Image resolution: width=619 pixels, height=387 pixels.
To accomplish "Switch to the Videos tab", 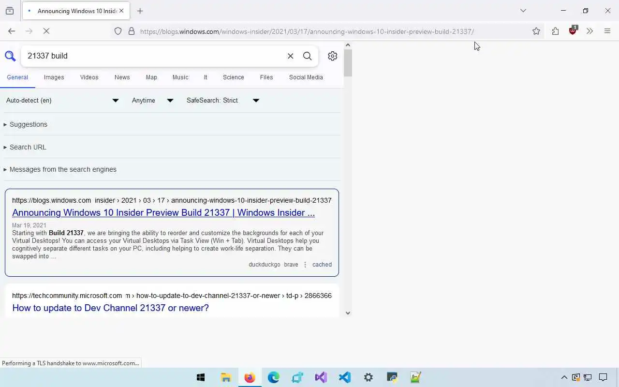I will point(89,77).
